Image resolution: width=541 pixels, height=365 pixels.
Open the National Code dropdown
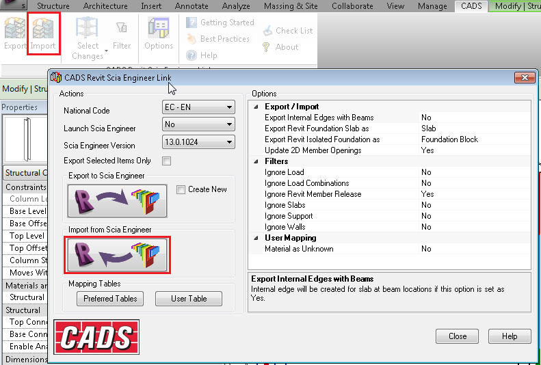click(198, 107)
